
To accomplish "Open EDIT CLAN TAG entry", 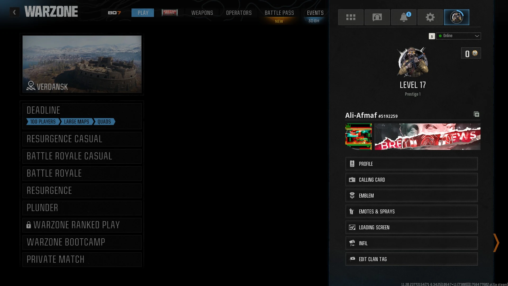I will [411, 259].
